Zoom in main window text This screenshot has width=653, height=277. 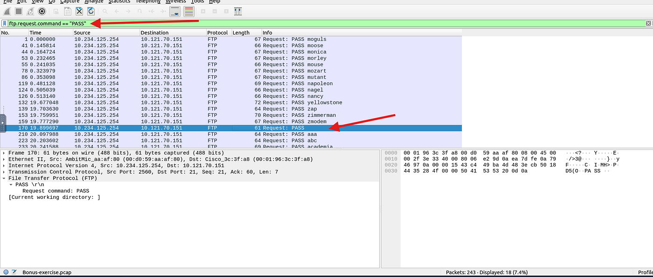click(x=203, y=11)
